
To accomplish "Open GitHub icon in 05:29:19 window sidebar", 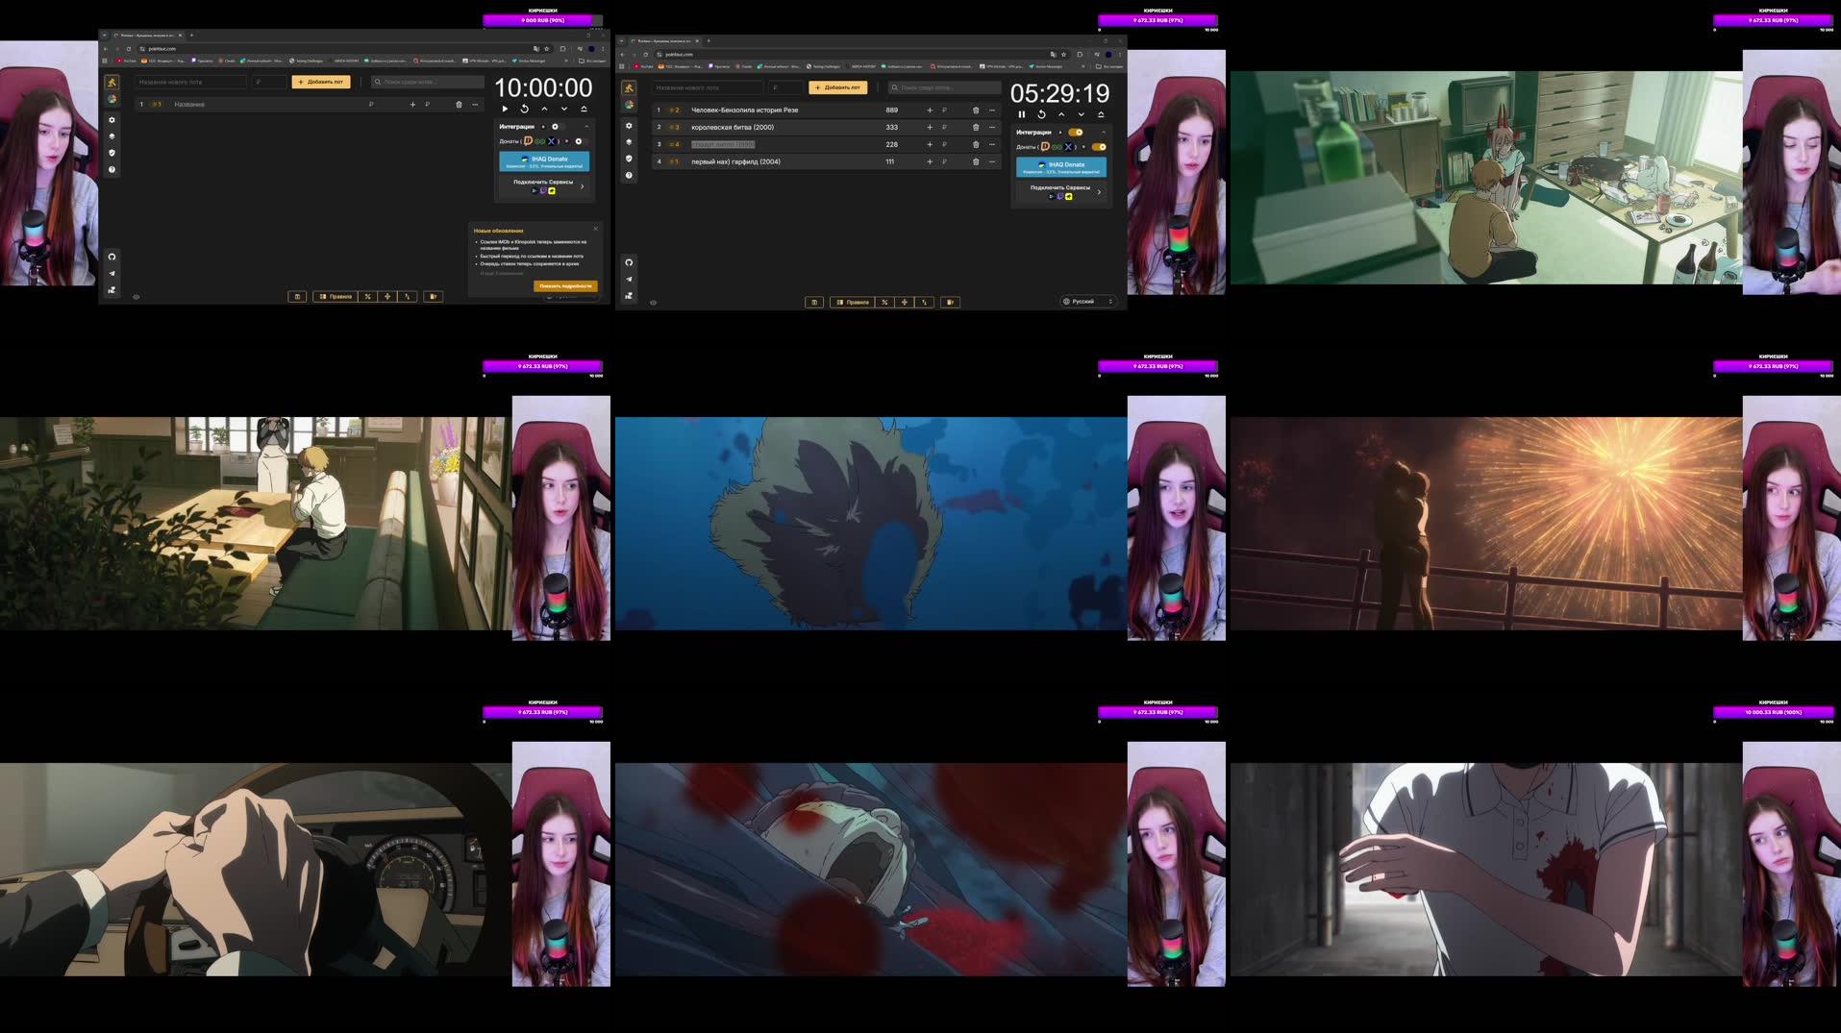I will tap(629, 262).
